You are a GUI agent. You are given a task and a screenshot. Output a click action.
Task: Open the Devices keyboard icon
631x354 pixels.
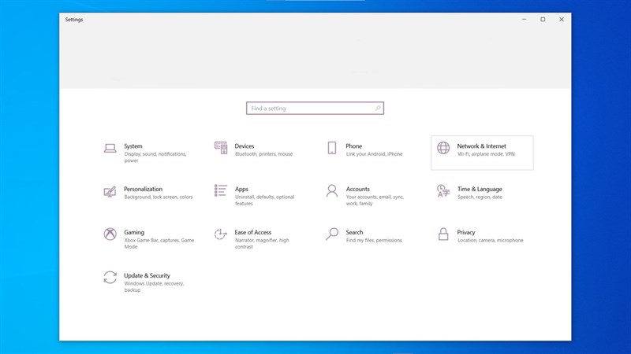pos(221,148)
